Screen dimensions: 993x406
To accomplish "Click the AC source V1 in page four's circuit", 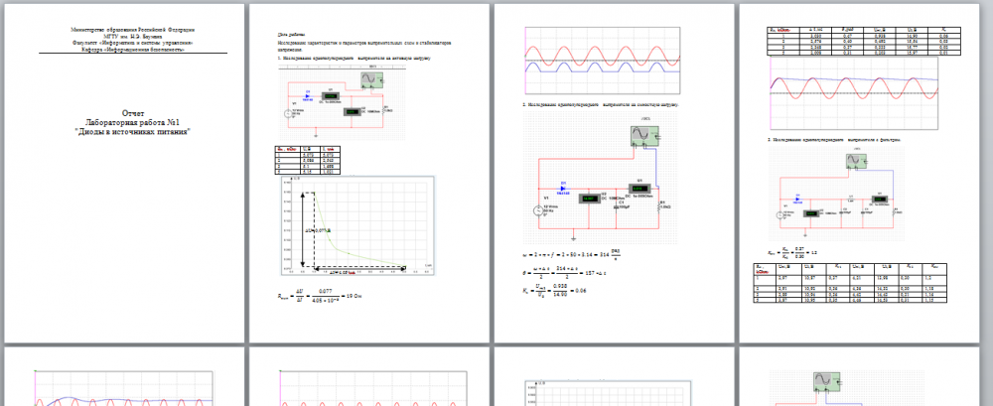I will [x=780, y=214].
